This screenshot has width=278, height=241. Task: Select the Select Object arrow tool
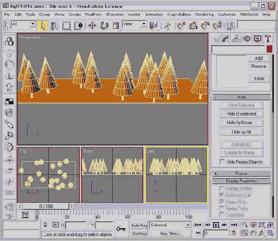pos(43,25)
